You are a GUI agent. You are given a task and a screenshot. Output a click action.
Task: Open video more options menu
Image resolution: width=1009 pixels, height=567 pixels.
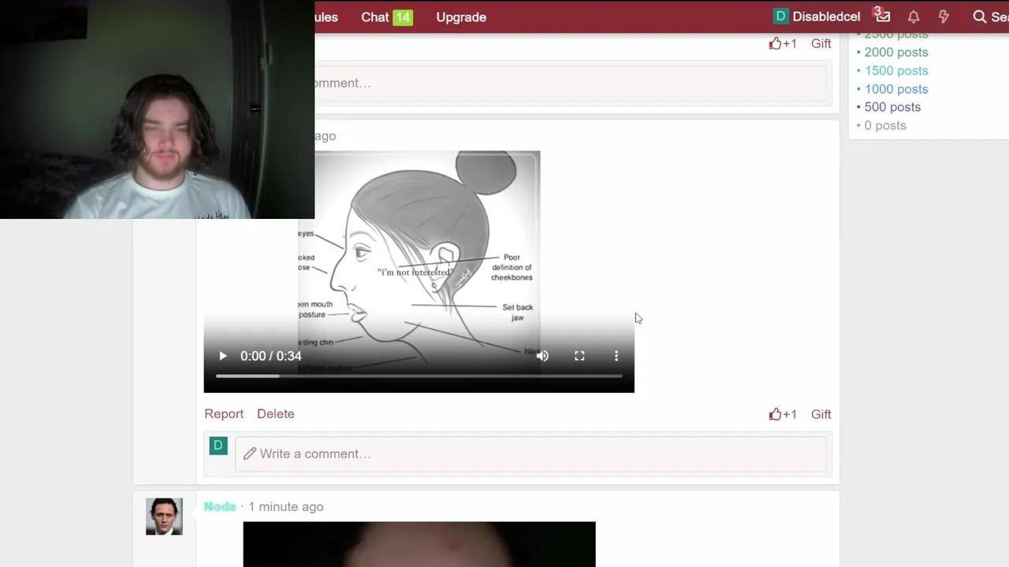[x=616, y=356]
